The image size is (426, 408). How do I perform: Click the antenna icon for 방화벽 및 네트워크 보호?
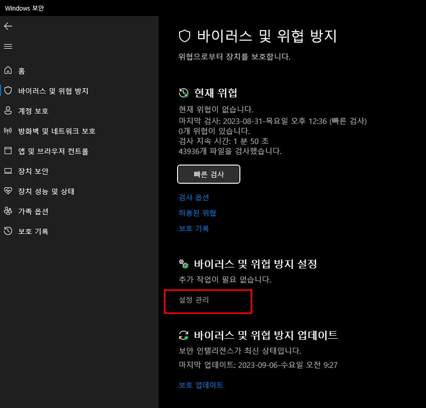[x=8, y=130]
